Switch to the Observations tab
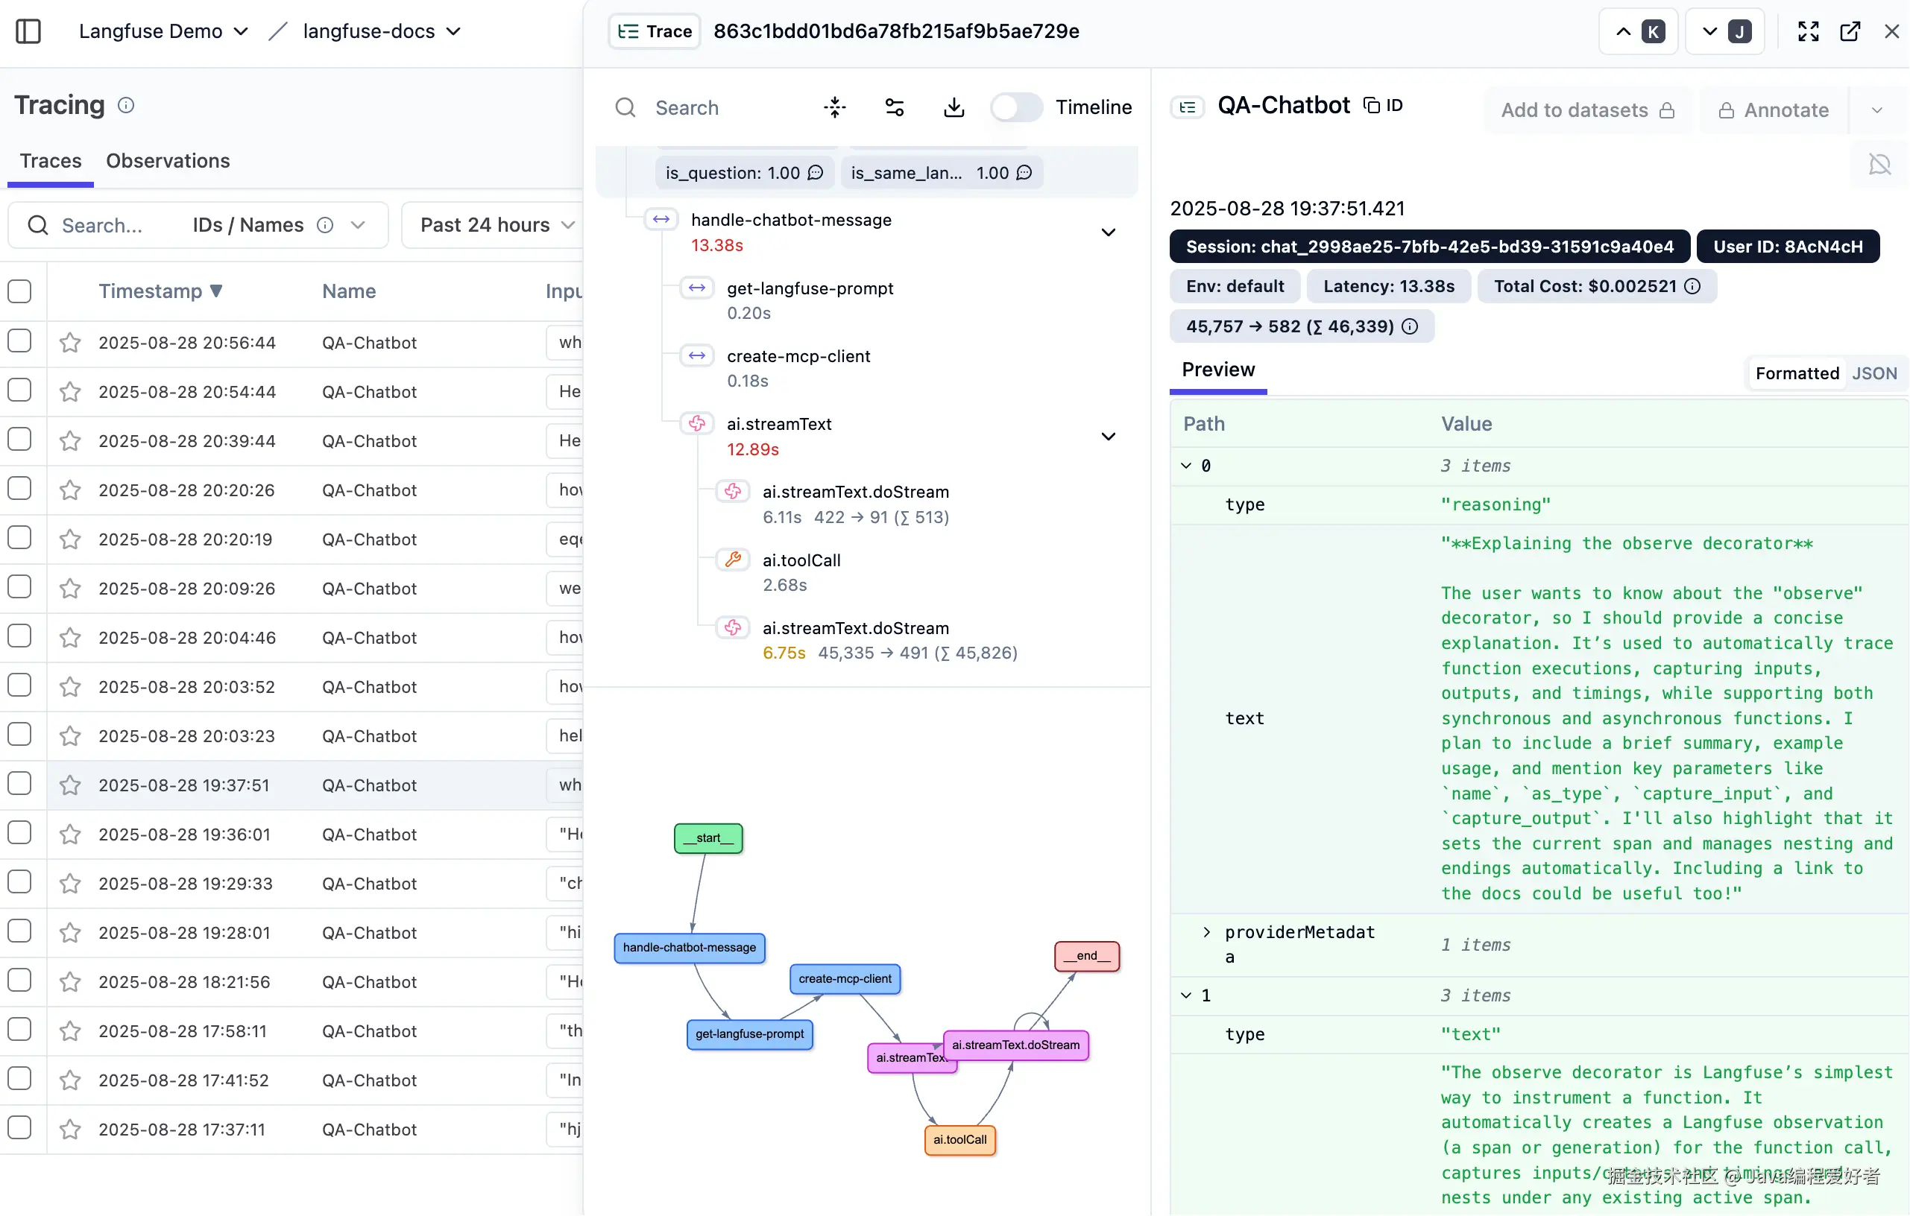The image size is (1910, 1216). [167, 161]
